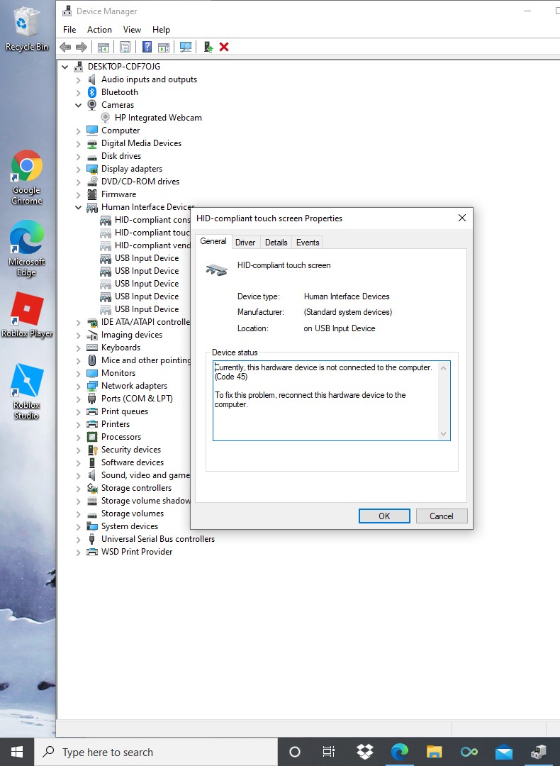
Task: Select the Printers tree item
Action: 116,424
